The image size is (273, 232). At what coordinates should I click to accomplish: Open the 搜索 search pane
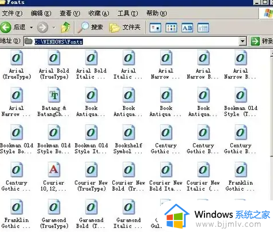tap(90, 27)
